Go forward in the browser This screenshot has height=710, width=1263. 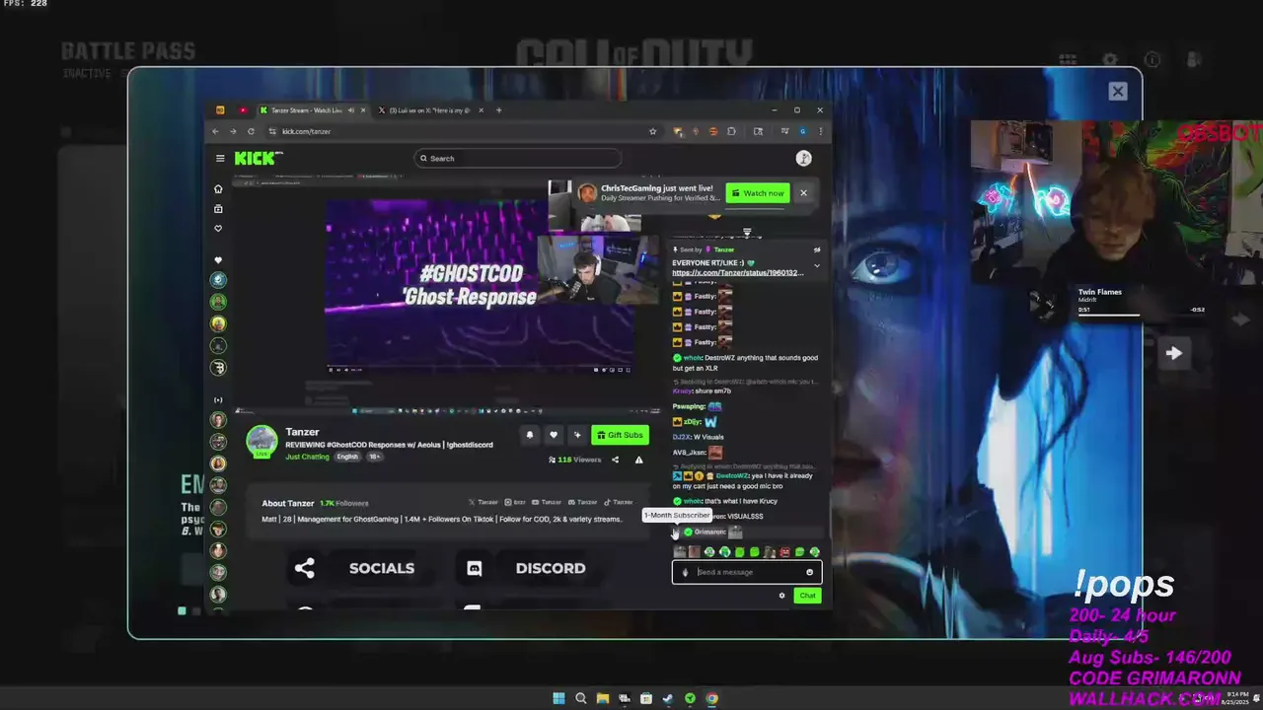[x=233, y=131]
